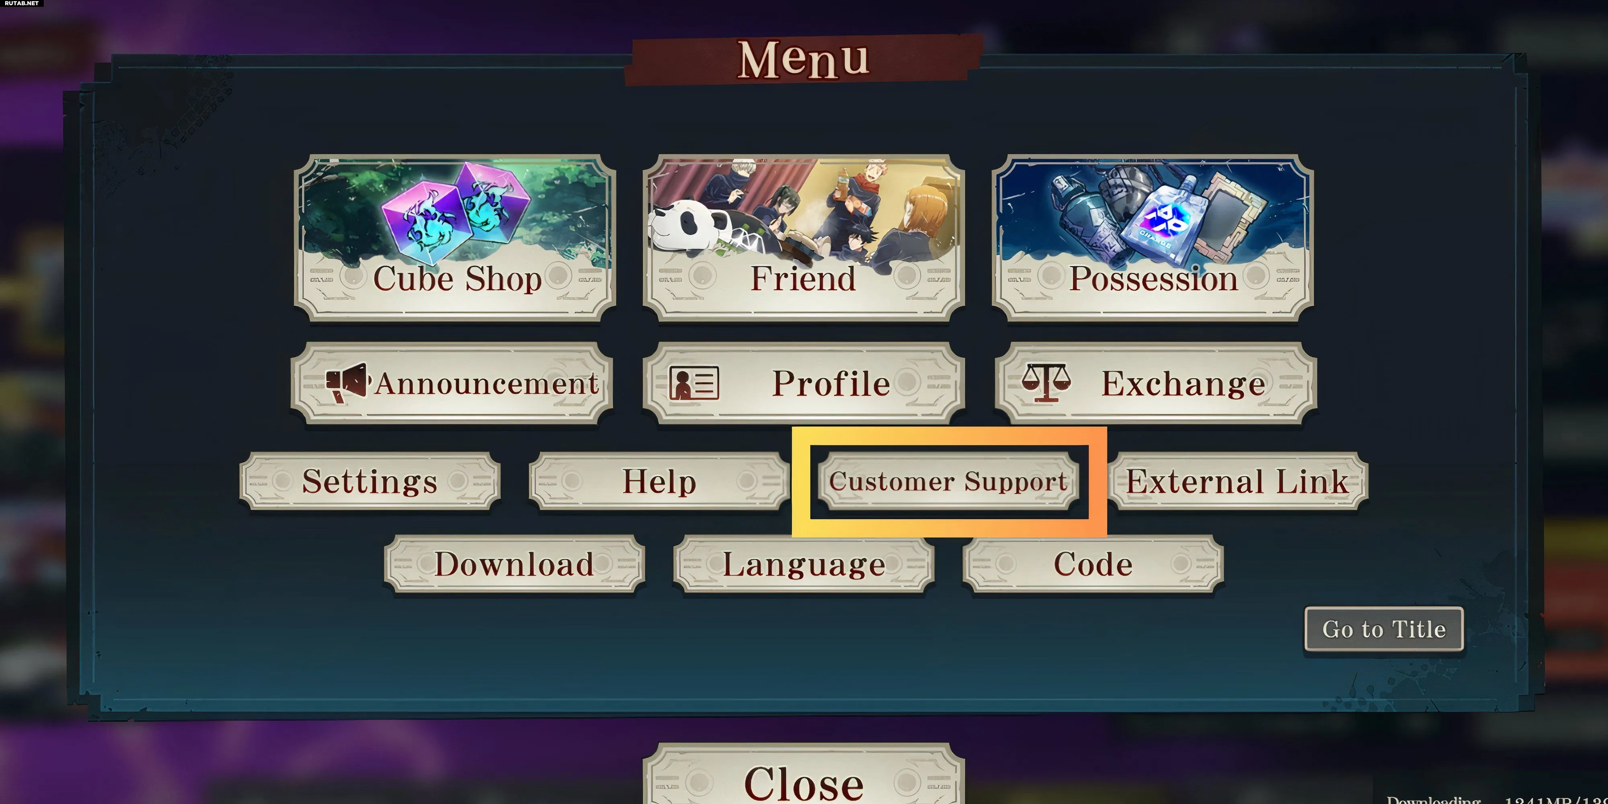Open the Friend menu
Image resolution: width=1608 pixels, height=804 pixels.
point(803,238)
